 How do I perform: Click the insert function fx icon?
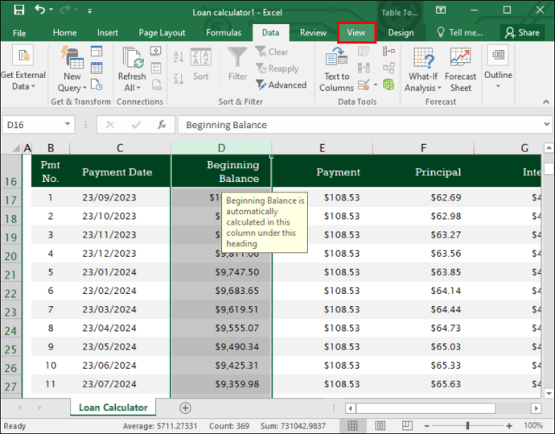click(x=162, y=125)
